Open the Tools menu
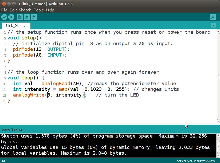The height and width of the screenshot is (163, 220). point(38,10)
